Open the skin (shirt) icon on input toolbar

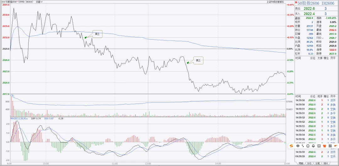click(324, 146)
